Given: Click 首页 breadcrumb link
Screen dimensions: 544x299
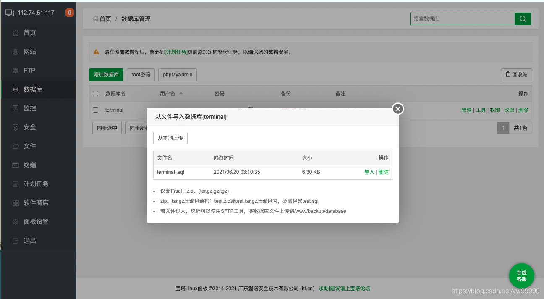Looking at the screenshot, I should coord(105,19).
